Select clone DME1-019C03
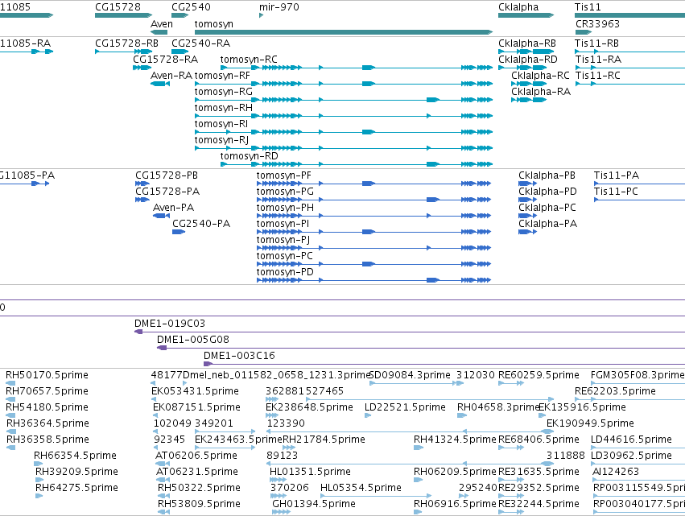This screenshot has height=516, width=685. pos(410,332)
